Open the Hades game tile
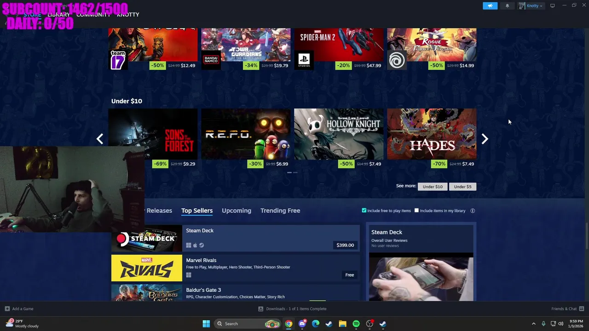589x331 pixels. pyautogui.click(x=432, y=134)
